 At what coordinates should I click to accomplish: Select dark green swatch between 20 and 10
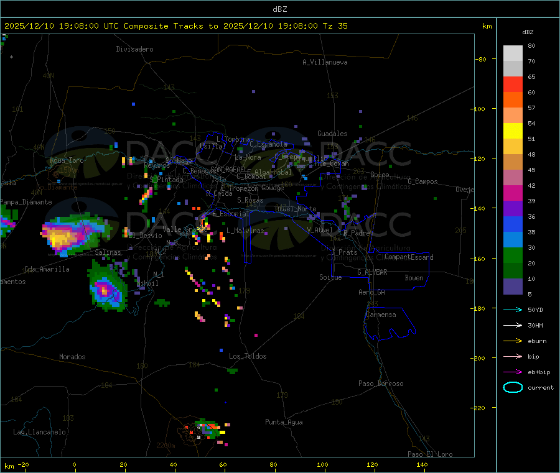[x=513, y=270]
